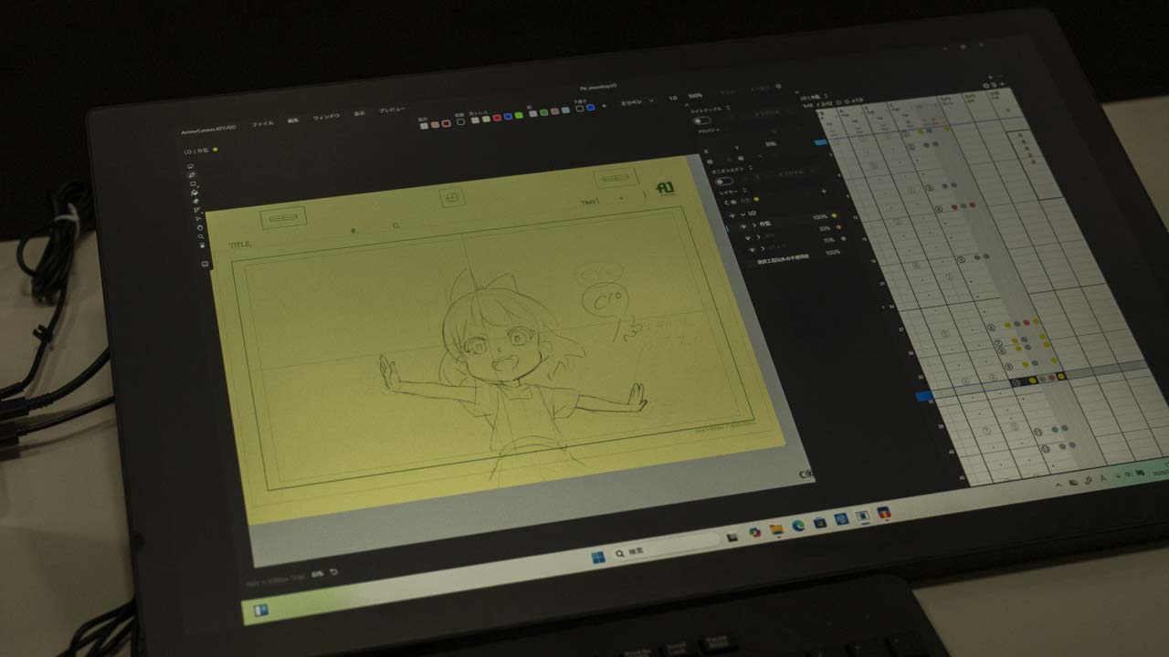This screenshot has height=657, width=1169.
Task: Expand the 作監 layer folder
Action: point(753,225)
